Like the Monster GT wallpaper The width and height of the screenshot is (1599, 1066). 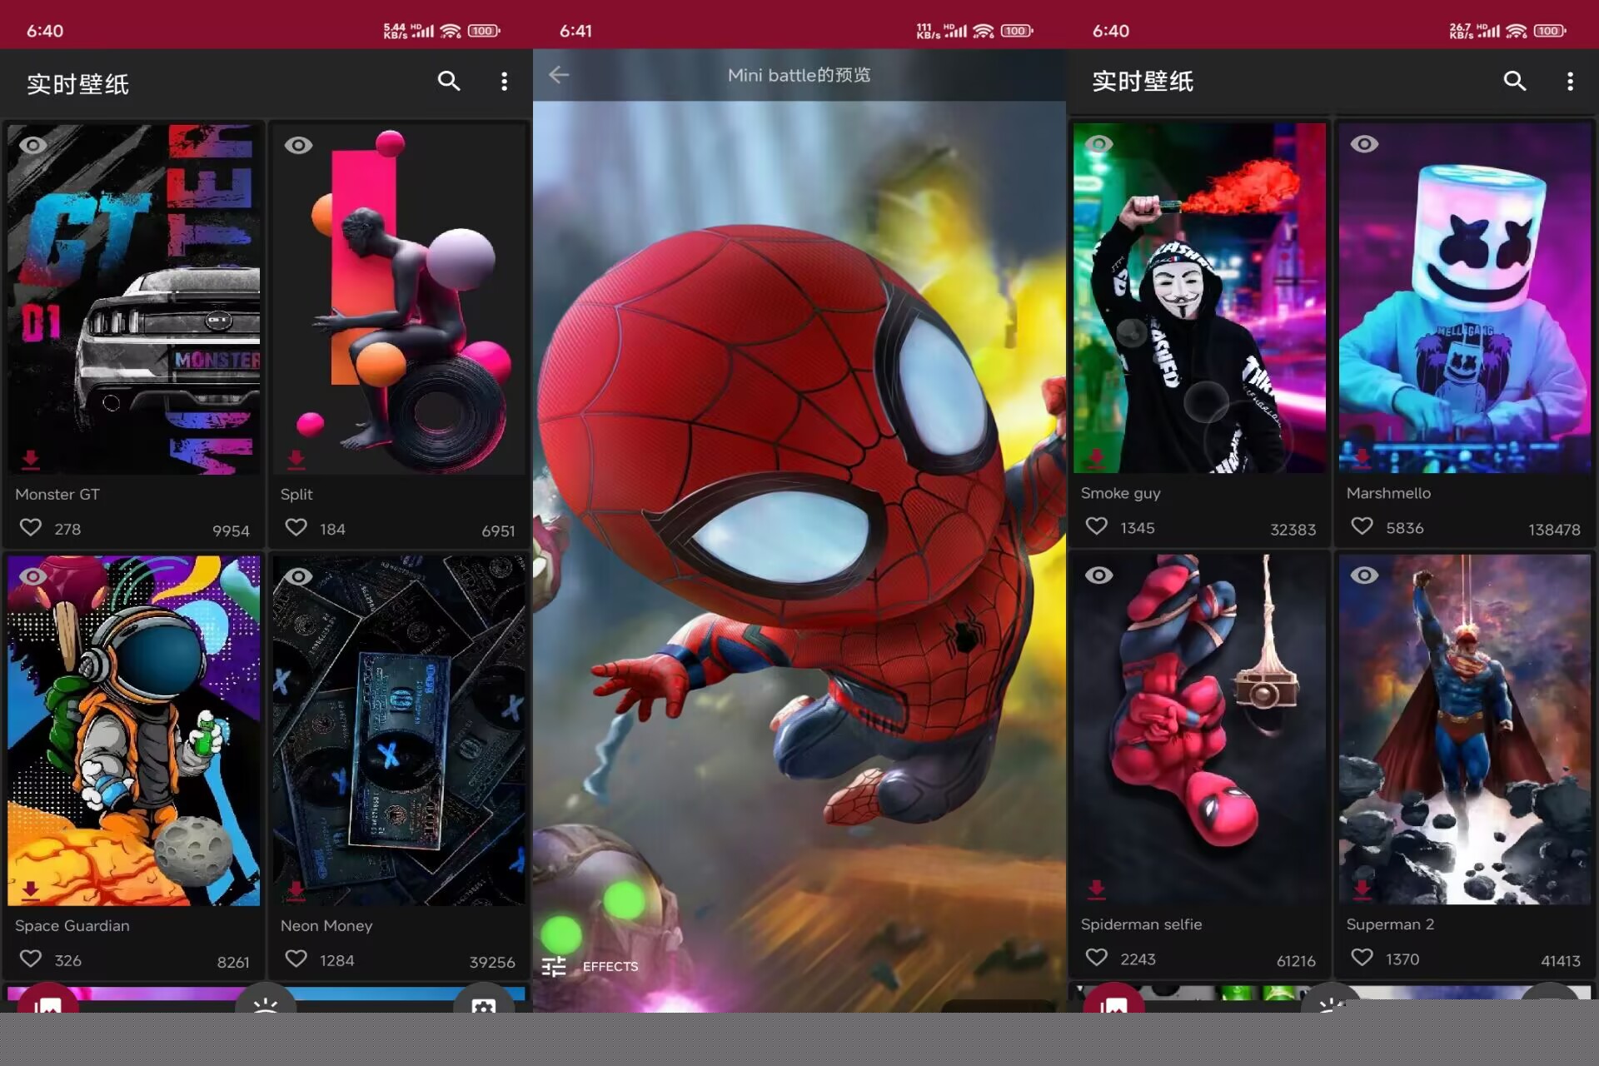pos(31,528)
